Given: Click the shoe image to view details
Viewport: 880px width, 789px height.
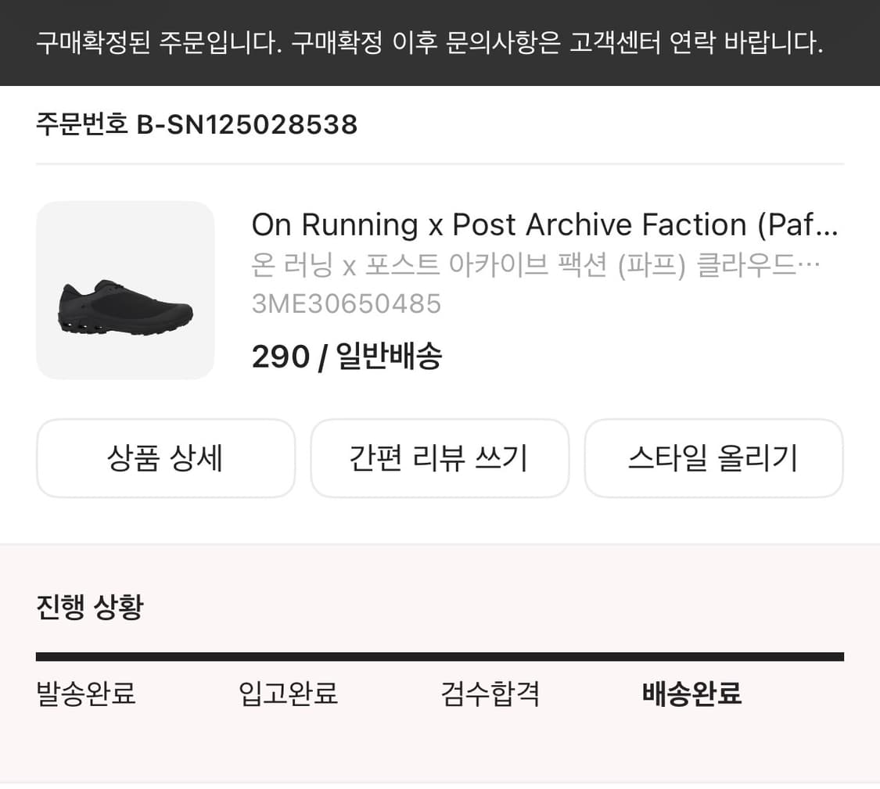Looking at the screenshot, I should [x=126, y=291].
